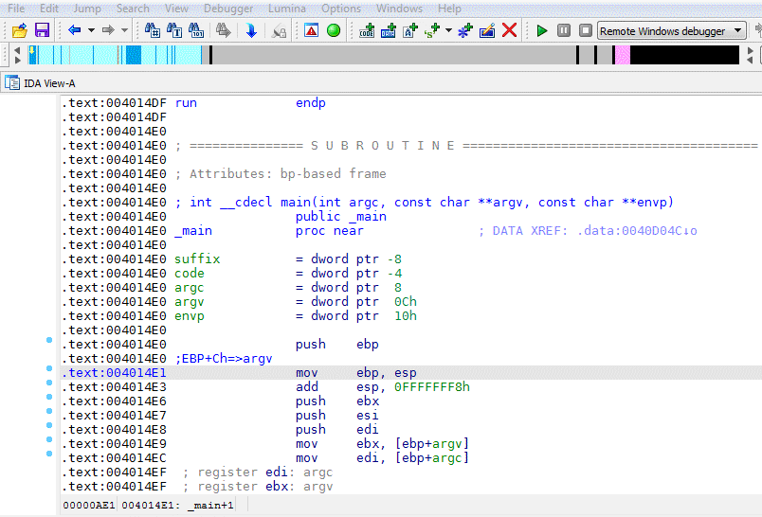The width and height of the screenshot is (762, 517).
Task: Toggle breakpoint dot at 'mov ebx, [ebp+argv]' line
Action: tap(49, 439)
